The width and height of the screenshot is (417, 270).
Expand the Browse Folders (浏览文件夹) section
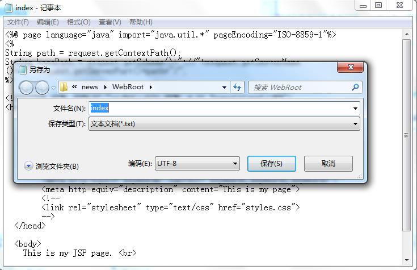[x=29, y=166]
